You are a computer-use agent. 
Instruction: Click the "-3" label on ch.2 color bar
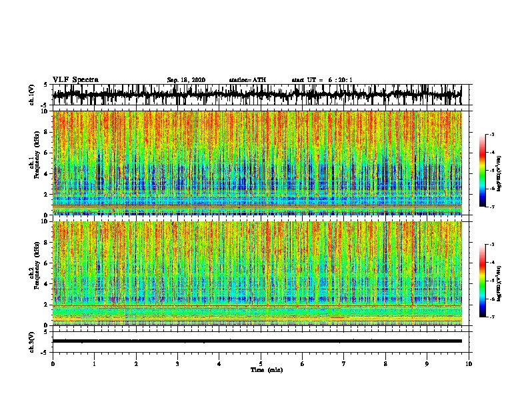492,245
